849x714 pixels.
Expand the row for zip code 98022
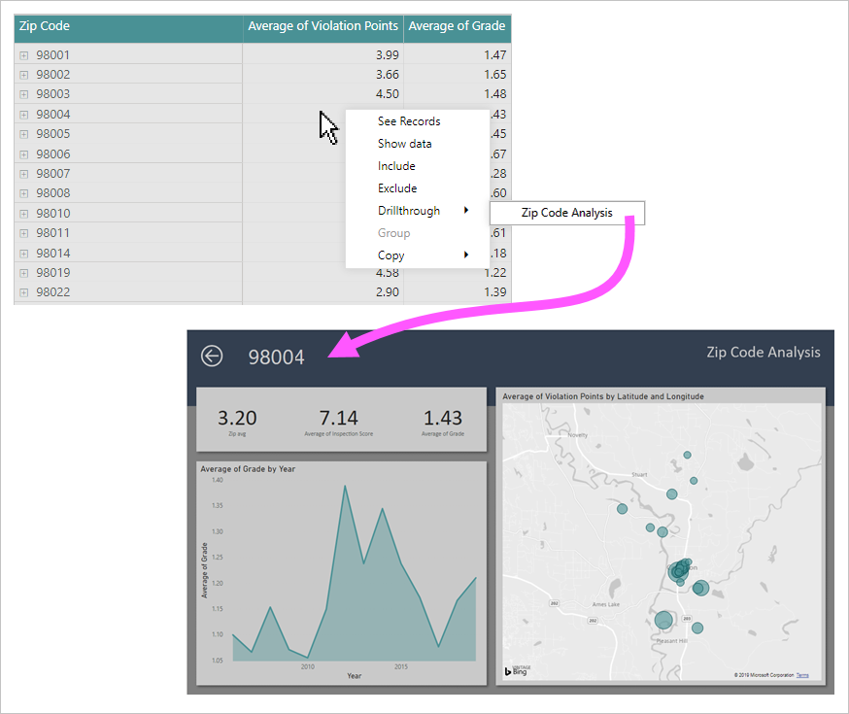point(21,291)
